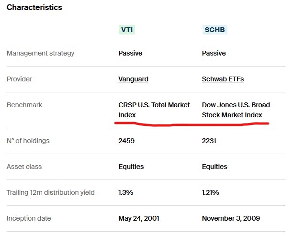Select the Dow Jones U.S. Broad Stock Market Index text
Screen dimensions: 293x236
pos(236,110)
